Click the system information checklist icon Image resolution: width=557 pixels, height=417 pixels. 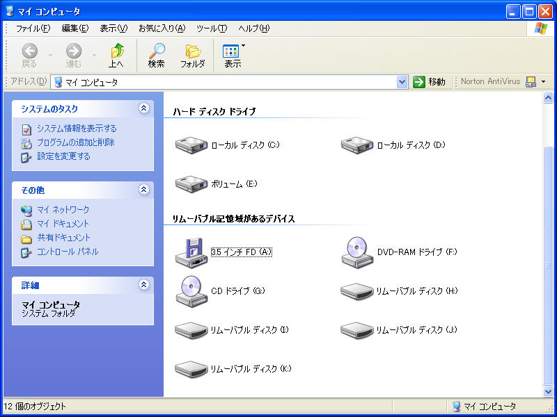(x=26, y=129)
